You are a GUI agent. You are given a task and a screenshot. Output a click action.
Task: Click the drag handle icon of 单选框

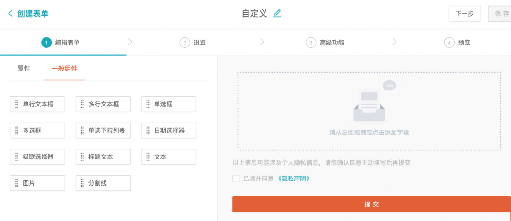click(148, 104)
